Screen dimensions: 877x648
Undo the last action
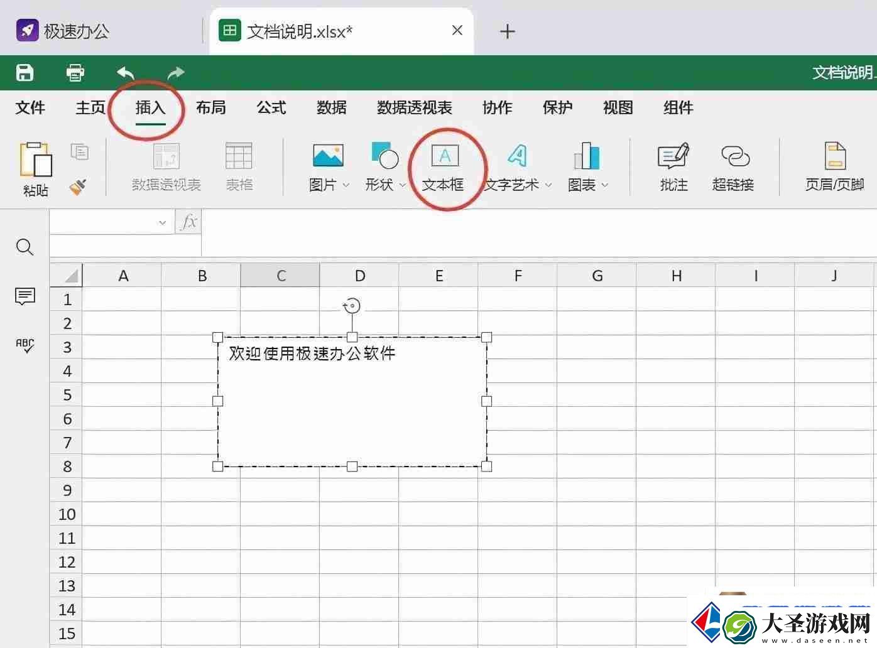click(126, 73)
